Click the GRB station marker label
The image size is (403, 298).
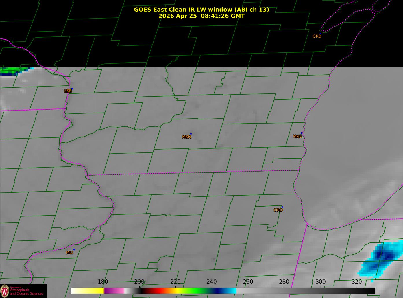pos(317,36)
